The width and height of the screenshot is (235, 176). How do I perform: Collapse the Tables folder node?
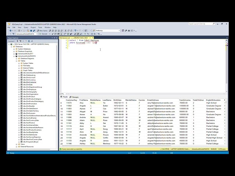(17, 61)
